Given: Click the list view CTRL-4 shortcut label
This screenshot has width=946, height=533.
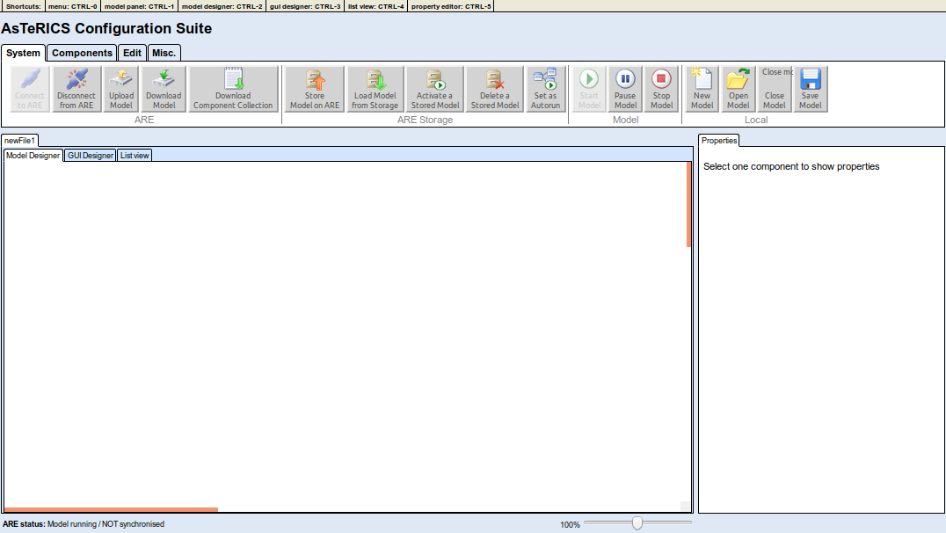Looking at the screenshot, I should [x=376, y=6].
